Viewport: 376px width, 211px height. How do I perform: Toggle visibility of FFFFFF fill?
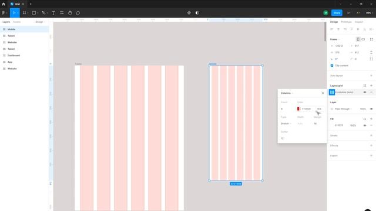click(364, 125)
